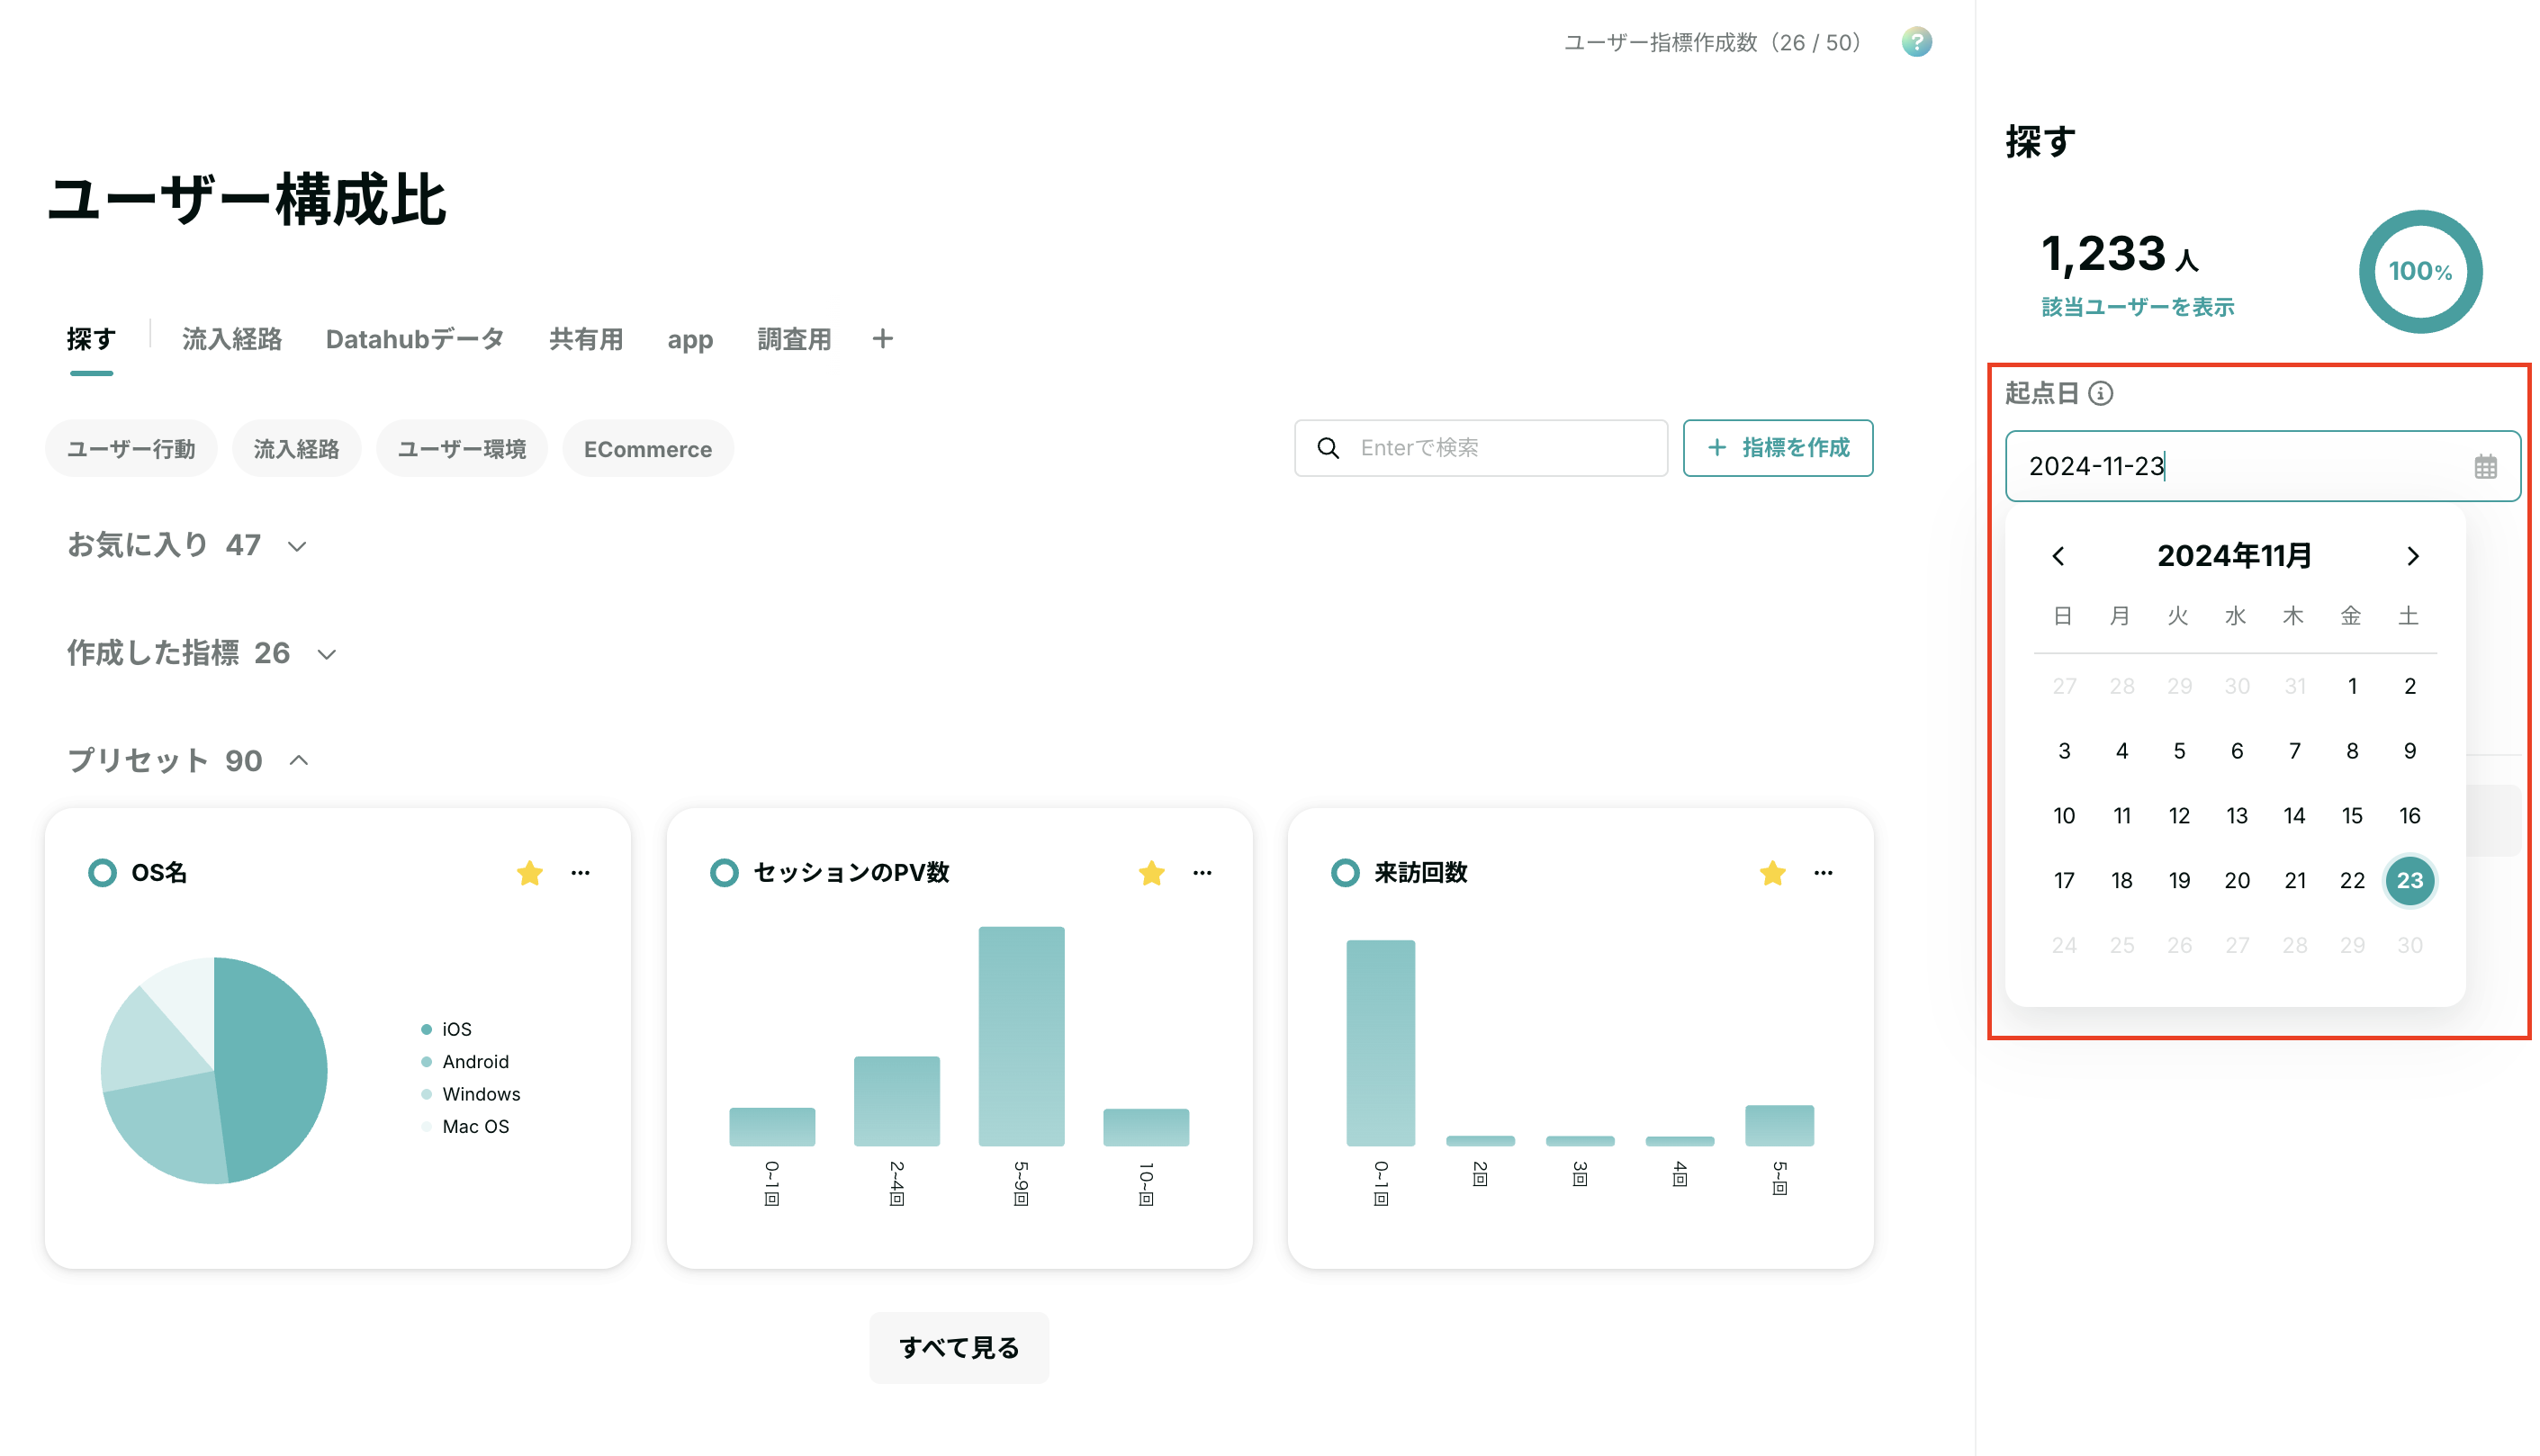This screenshot has width=2540, height=1456.
Task: Click the 起点日 info icon
Action: [2100, 393]
